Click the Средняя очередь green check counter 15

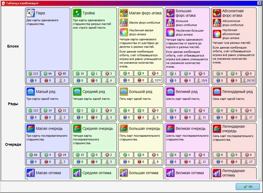pos(80,155)
